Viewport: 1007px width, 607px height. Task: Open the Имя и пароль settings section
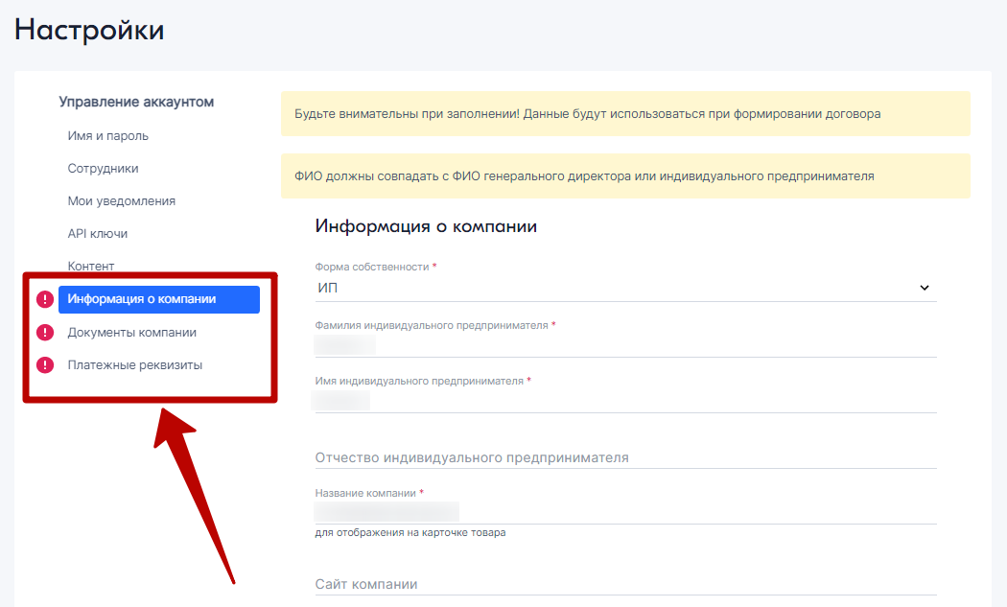[x=107, y=136]
